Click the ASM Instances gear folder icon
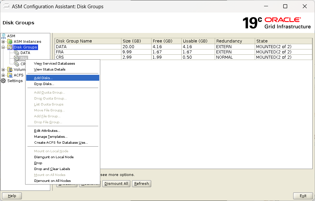Screen dimensions: 315x201 click(10, 42)
